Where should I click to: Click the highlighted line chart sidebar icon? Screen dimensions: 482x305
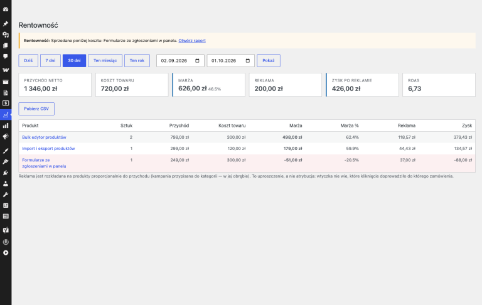pyautogui.click(x=6, y=115)
